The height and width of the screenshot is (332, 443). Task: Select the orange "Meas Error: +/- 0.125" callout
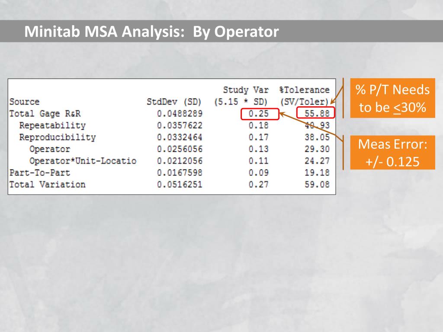click(x=392, y=153)
